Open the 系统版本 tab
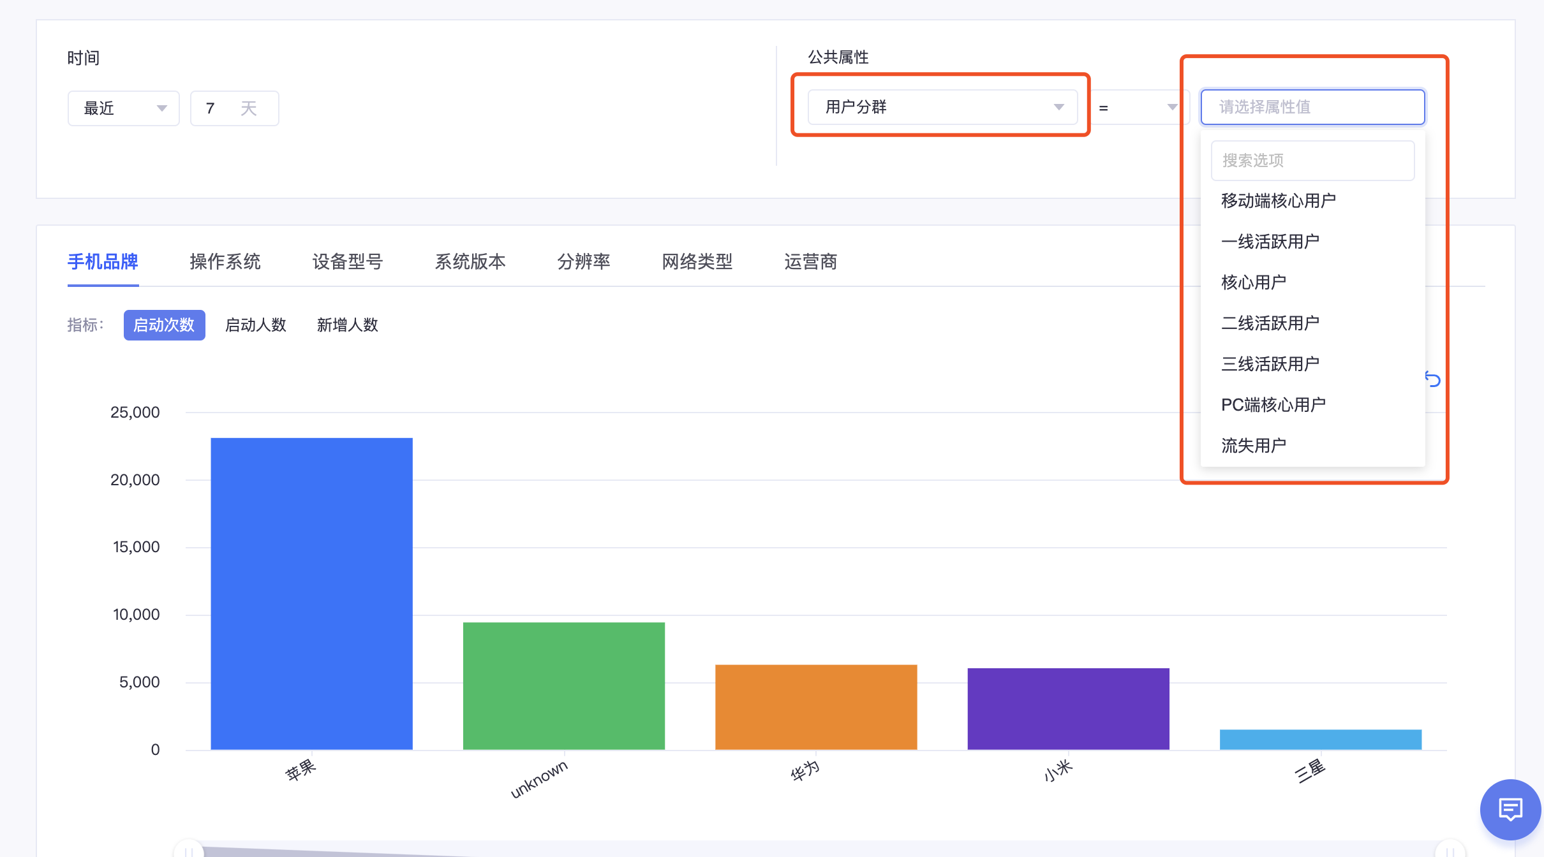 pos(470,261)
